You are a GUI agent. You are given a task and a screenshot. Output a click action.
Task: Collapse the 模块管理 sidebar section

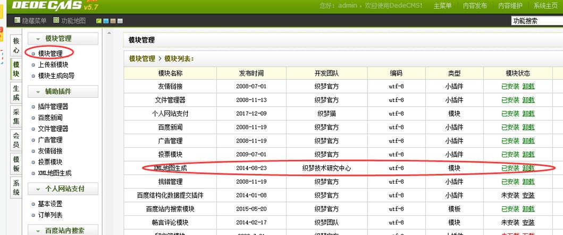coord(63,38)
